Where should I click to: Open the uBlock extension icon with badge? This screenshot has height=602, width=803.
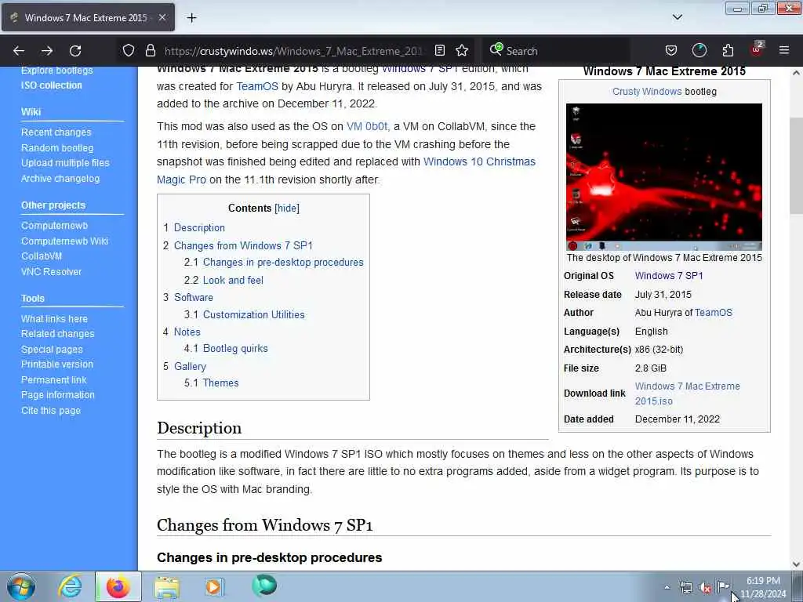click(x=757, y=49)
